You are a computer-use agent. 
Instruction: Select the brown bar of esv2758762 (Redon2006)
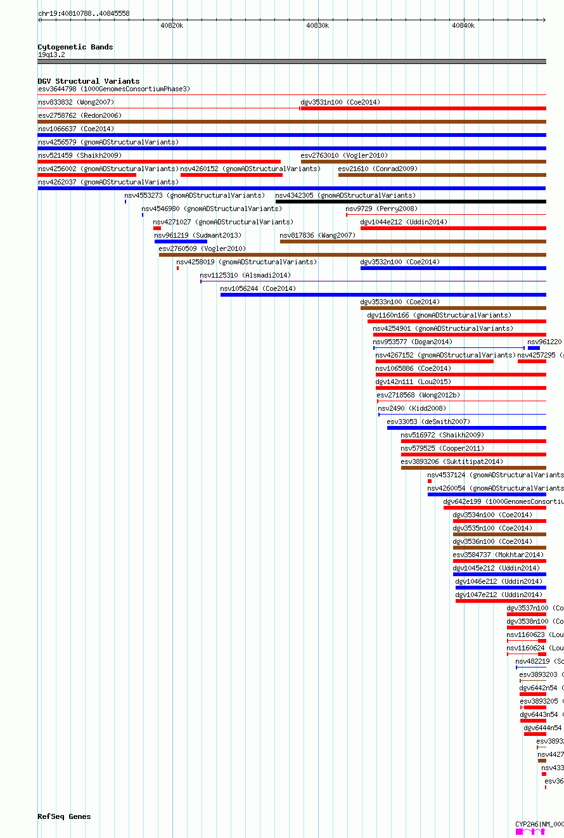292,122
